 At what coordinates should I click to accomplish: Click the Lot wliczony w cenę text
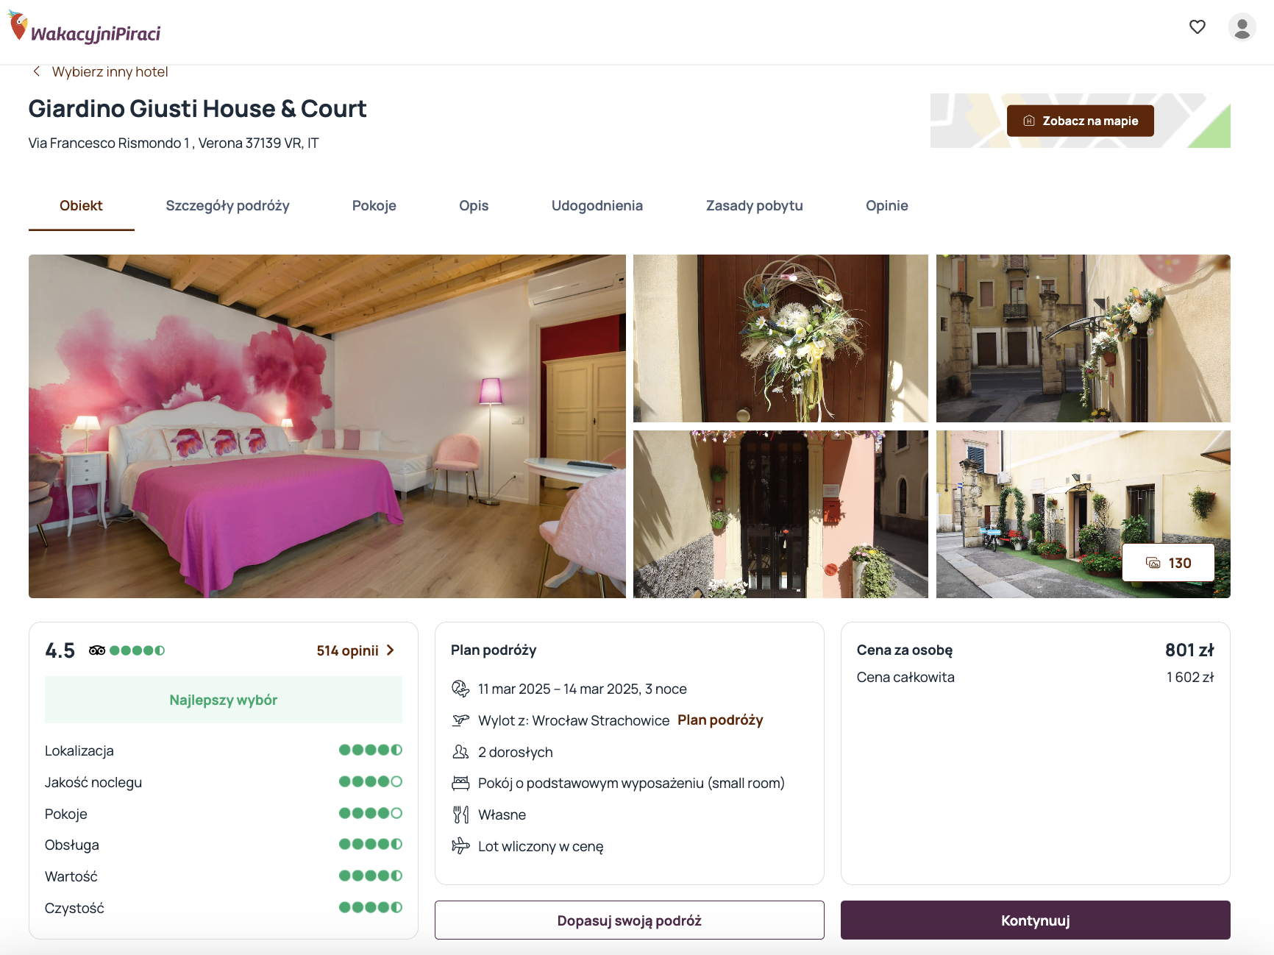[x=541, y=846]
